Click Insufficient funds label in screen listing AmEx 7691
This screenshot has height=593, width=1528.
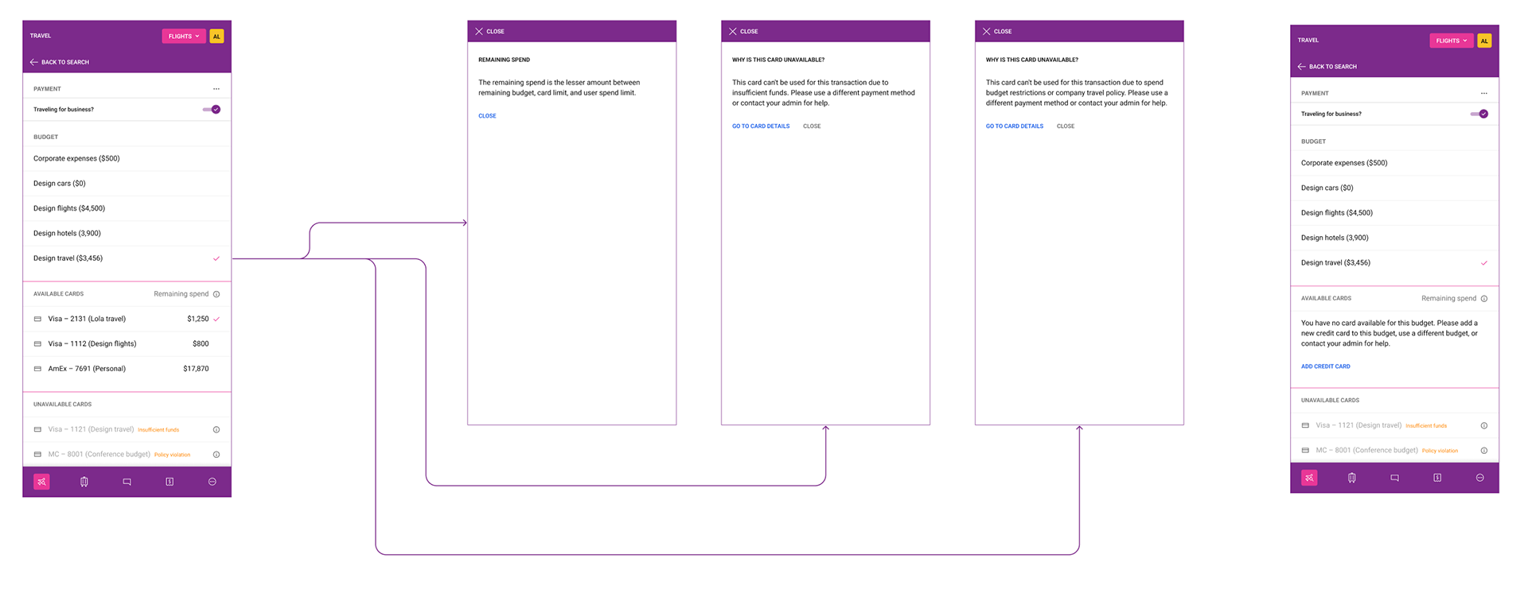tap(158, 430)
